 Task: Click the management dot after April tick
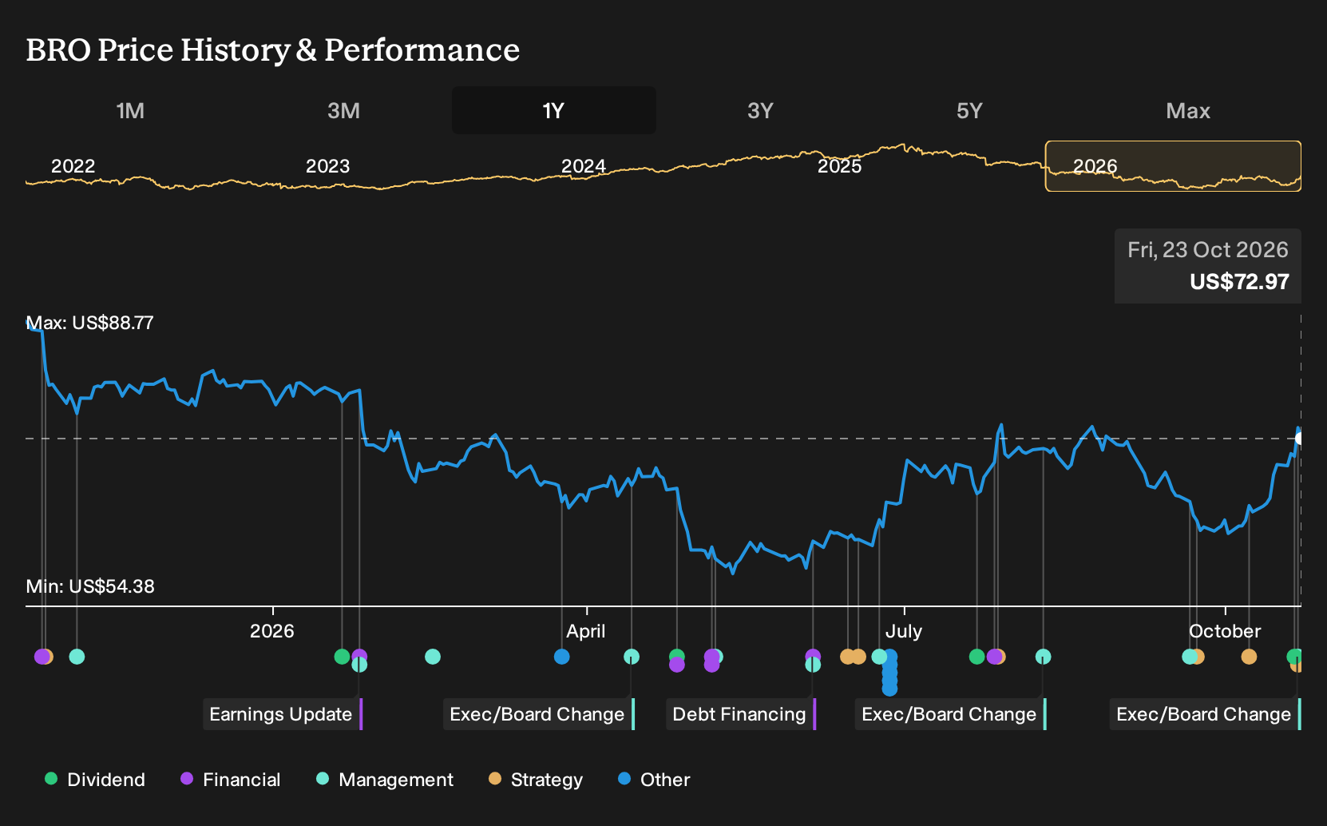632,657
